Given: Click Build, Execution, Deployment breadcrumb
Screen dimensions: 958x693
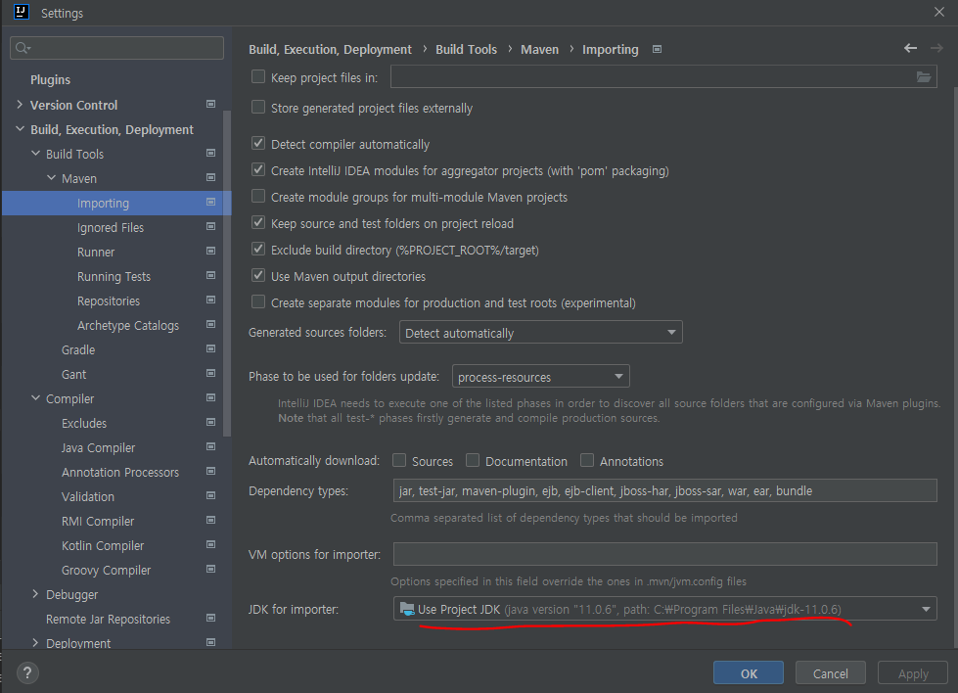Looking at the screenshot, I should point(330,50).
